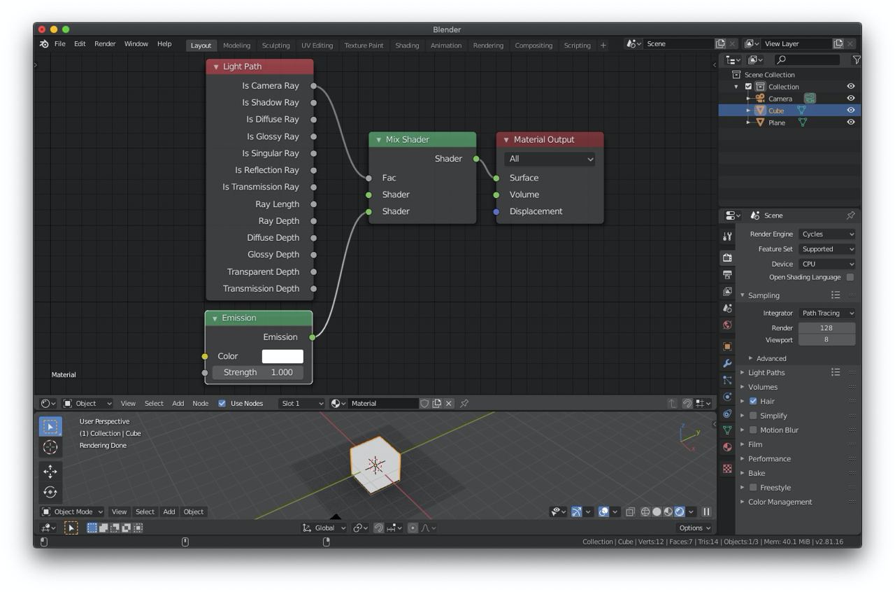Viewport: 895px width, 592px height.
Task: Open the World properties tab
Action: click(727, 325)
